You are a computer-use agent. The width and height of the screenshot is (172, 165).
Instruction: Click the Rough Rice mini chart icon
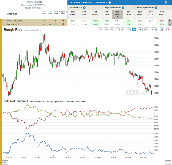click(4, 24)
